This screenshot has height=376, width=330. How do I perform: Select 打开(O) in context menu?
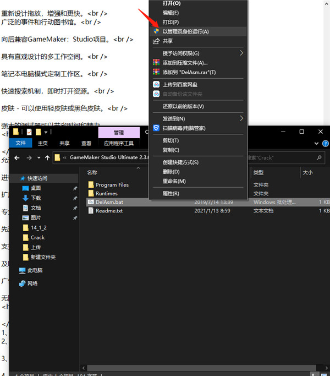[x=198, y=3]
